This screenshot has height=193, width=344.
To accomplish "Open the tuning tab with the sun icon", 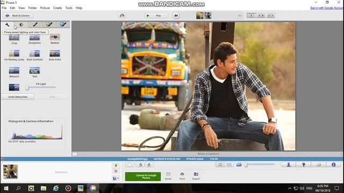I will click(x=21, y=25).
